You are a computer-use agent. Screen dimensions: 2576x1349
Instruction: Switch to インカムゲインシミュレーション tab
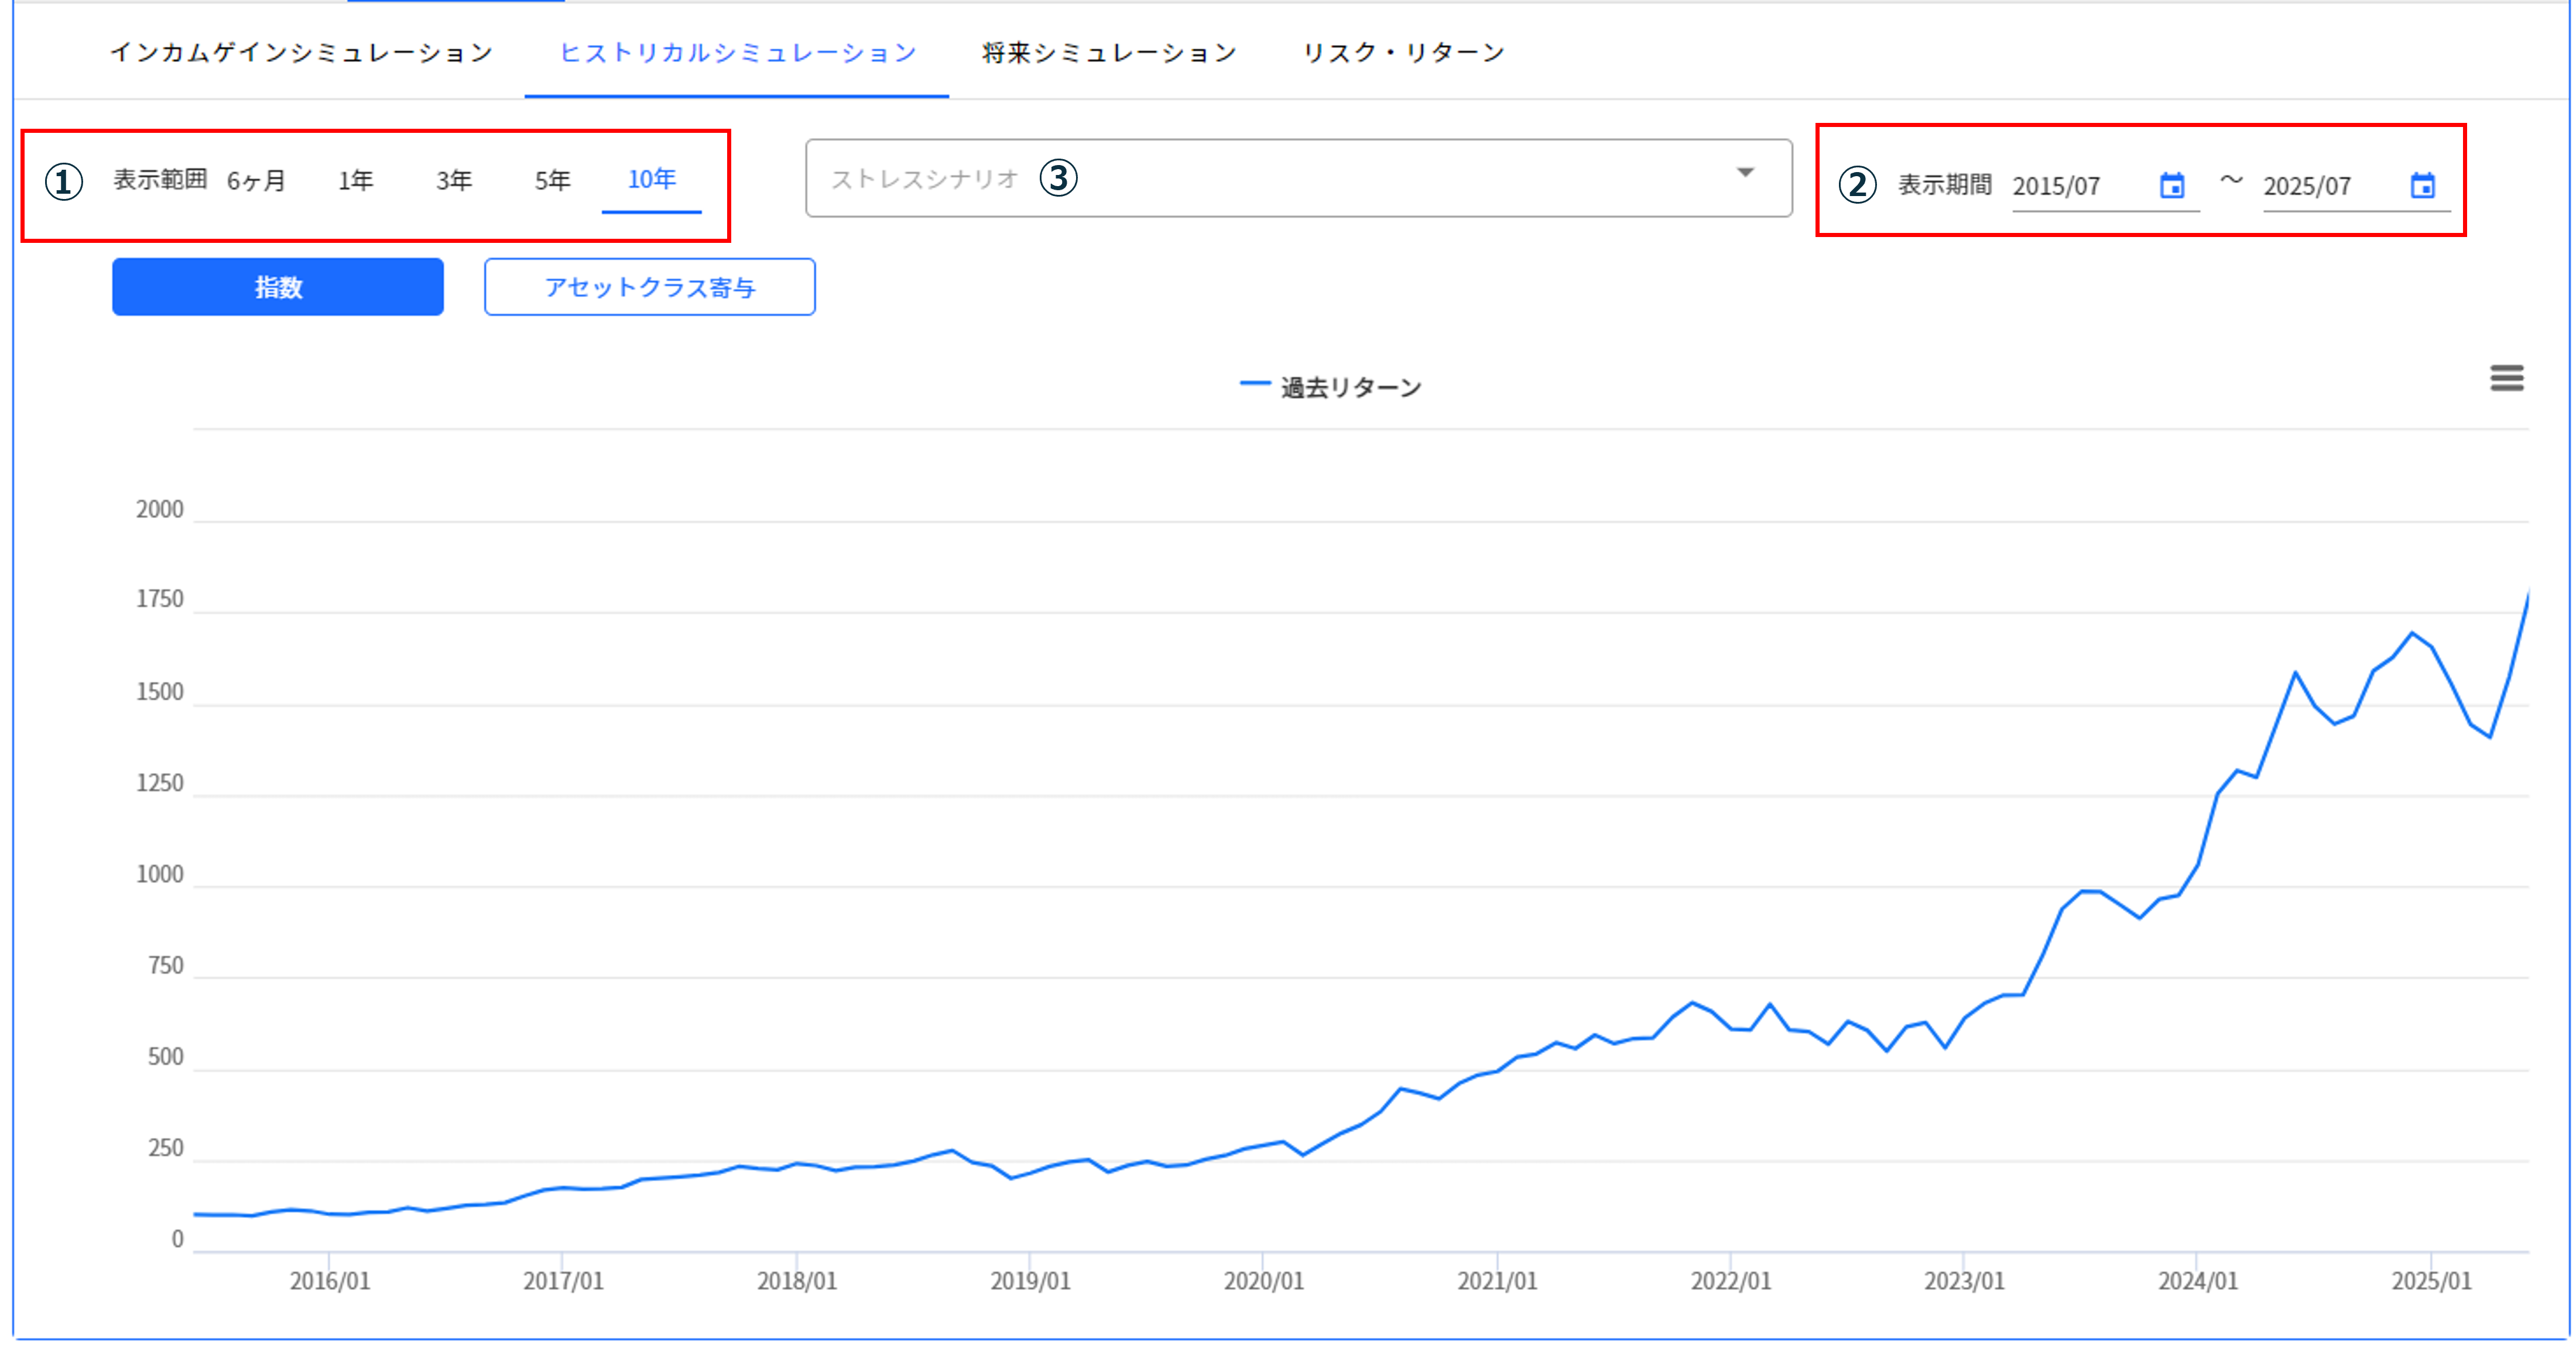(x=301, y=52)
